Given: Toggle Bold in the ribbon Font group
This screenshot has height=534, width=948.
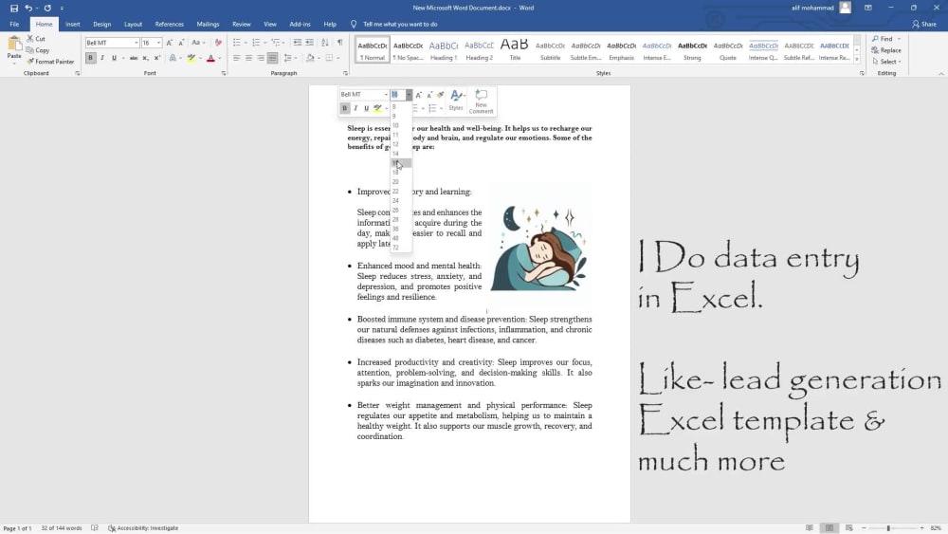Looking at the screenshot, I should pyautogui.click(x=91, y=58).
